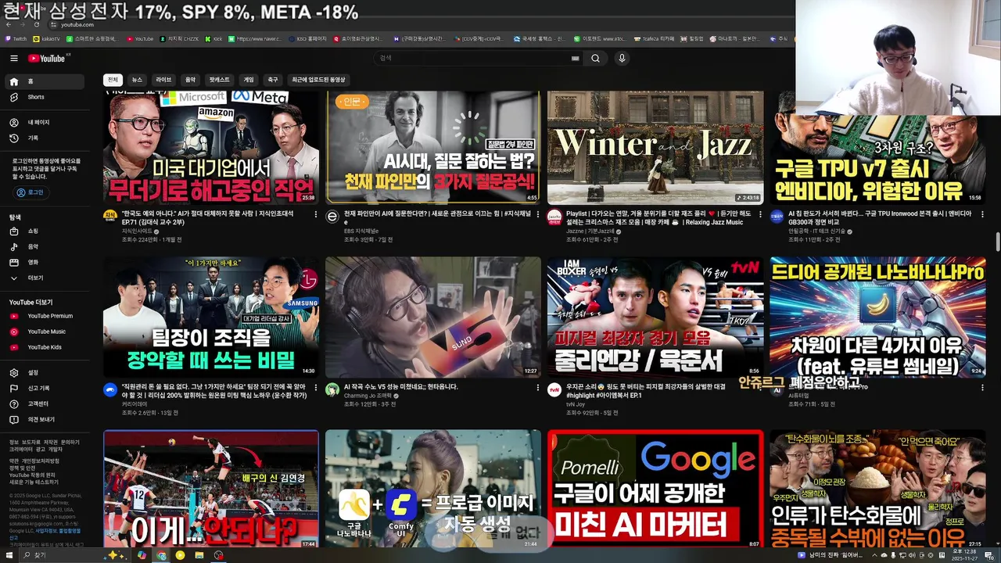Screen dimensions: 1001x563
Task: Open Pomelli 미친 AI 마케터 thumbnail
Action: [x=655, y=489]
